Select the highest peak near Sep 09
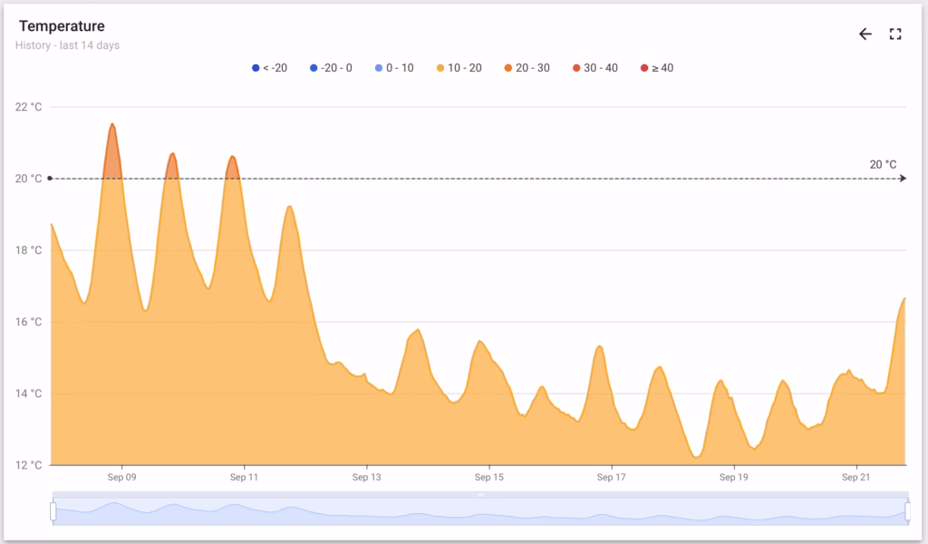The image size is (928, 544). pyautogui.click(x=112, y=125)
